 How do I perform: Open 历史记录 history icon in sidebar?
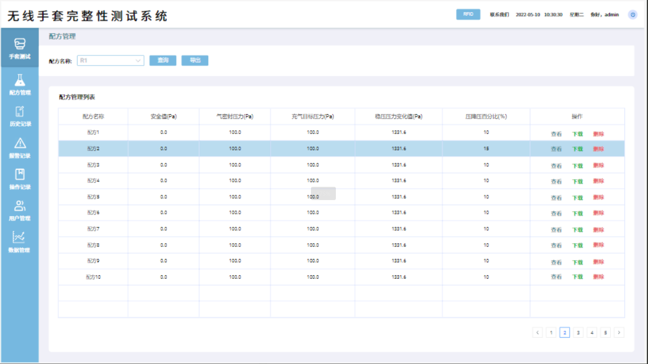(x=20, y=112)
